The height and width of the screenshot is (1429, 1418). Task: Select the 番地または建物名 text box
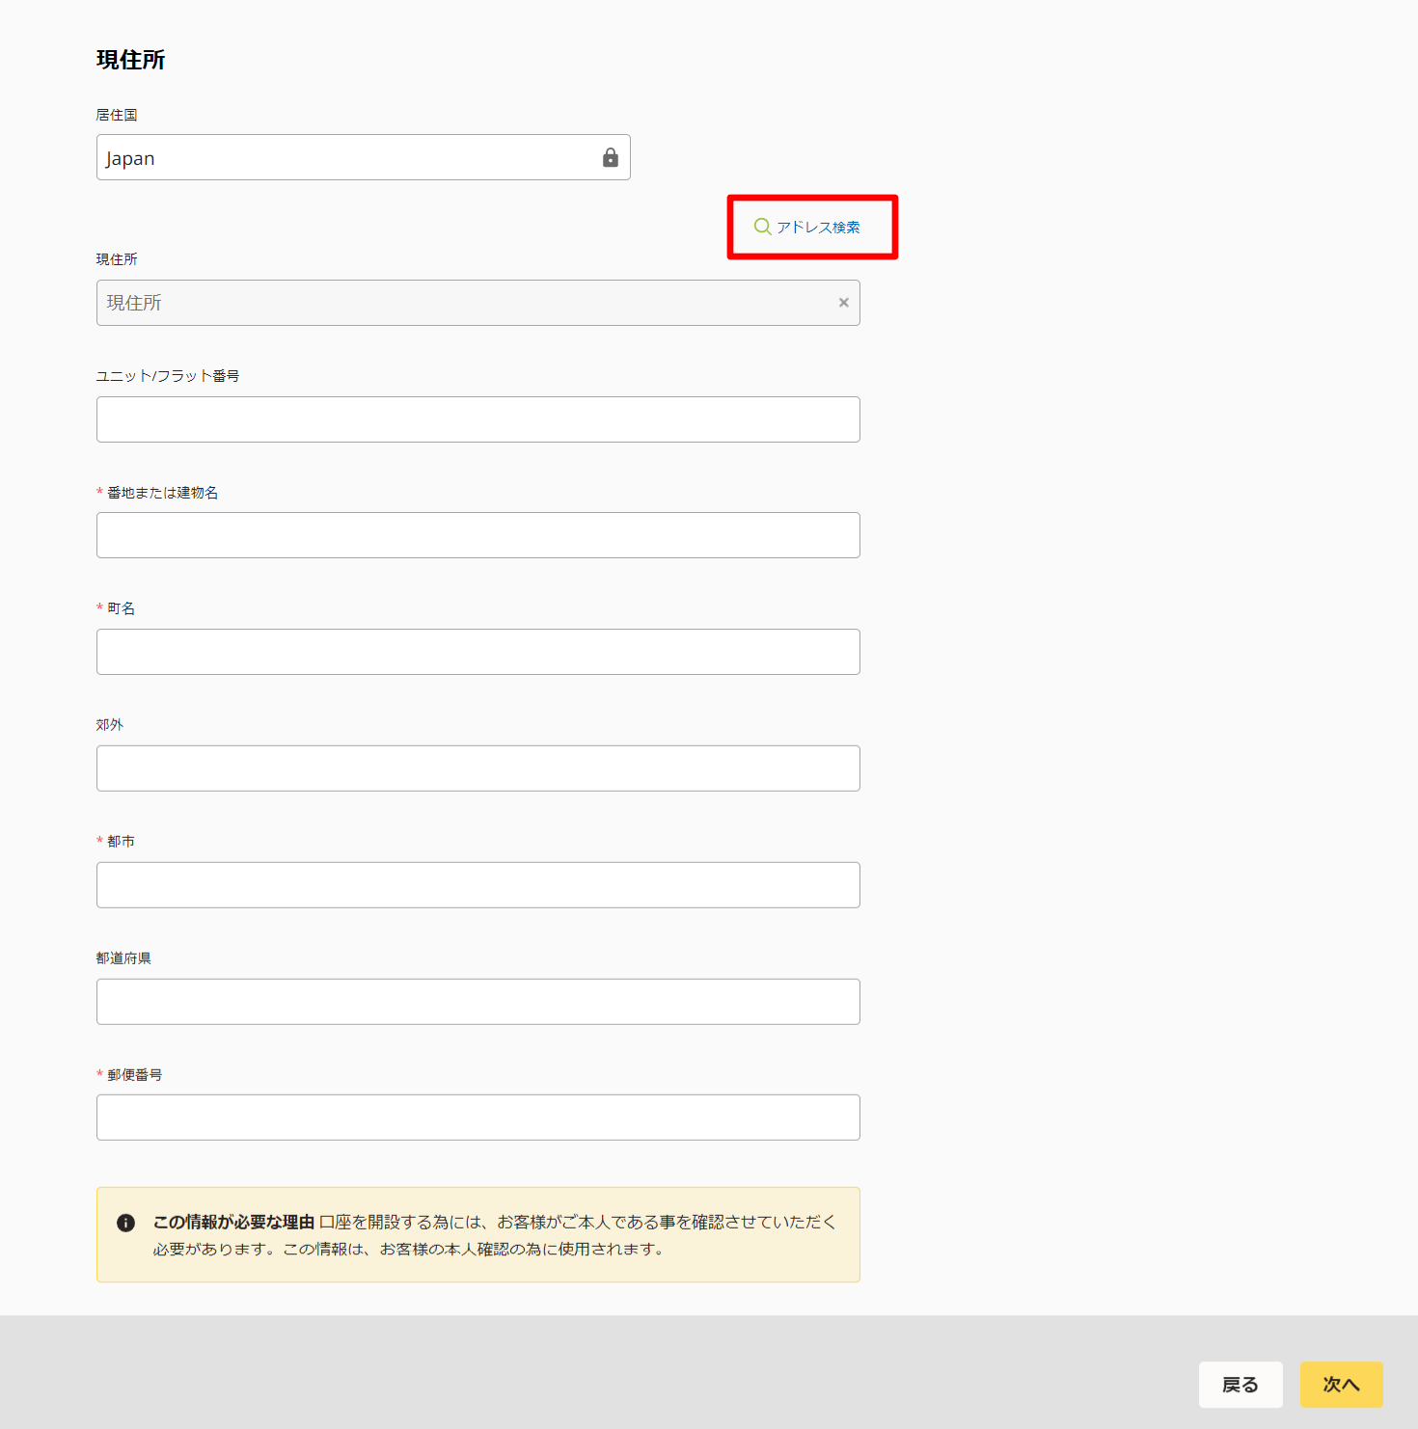477,535
